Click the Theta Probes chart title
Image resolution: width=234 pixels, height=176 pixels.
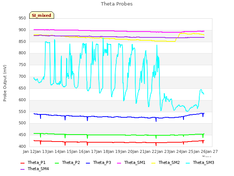117,4
